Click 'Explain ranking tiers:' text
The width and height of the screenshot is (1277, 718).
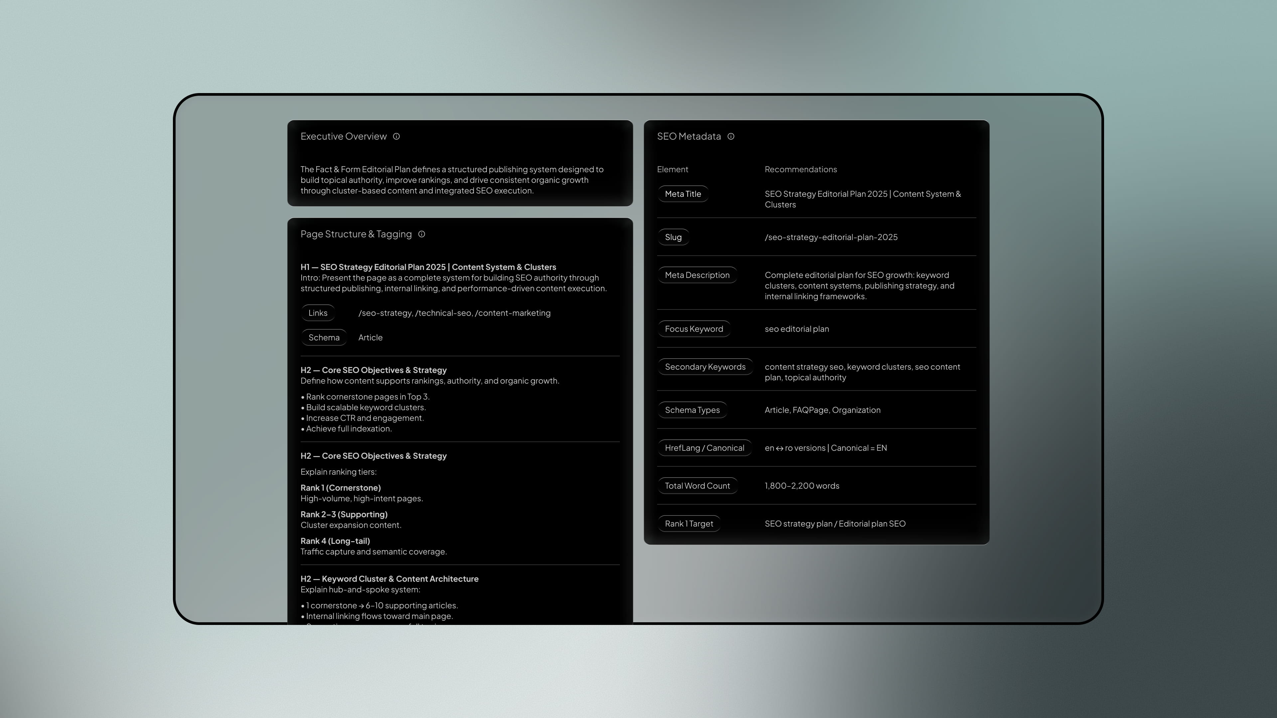point(339,472)
